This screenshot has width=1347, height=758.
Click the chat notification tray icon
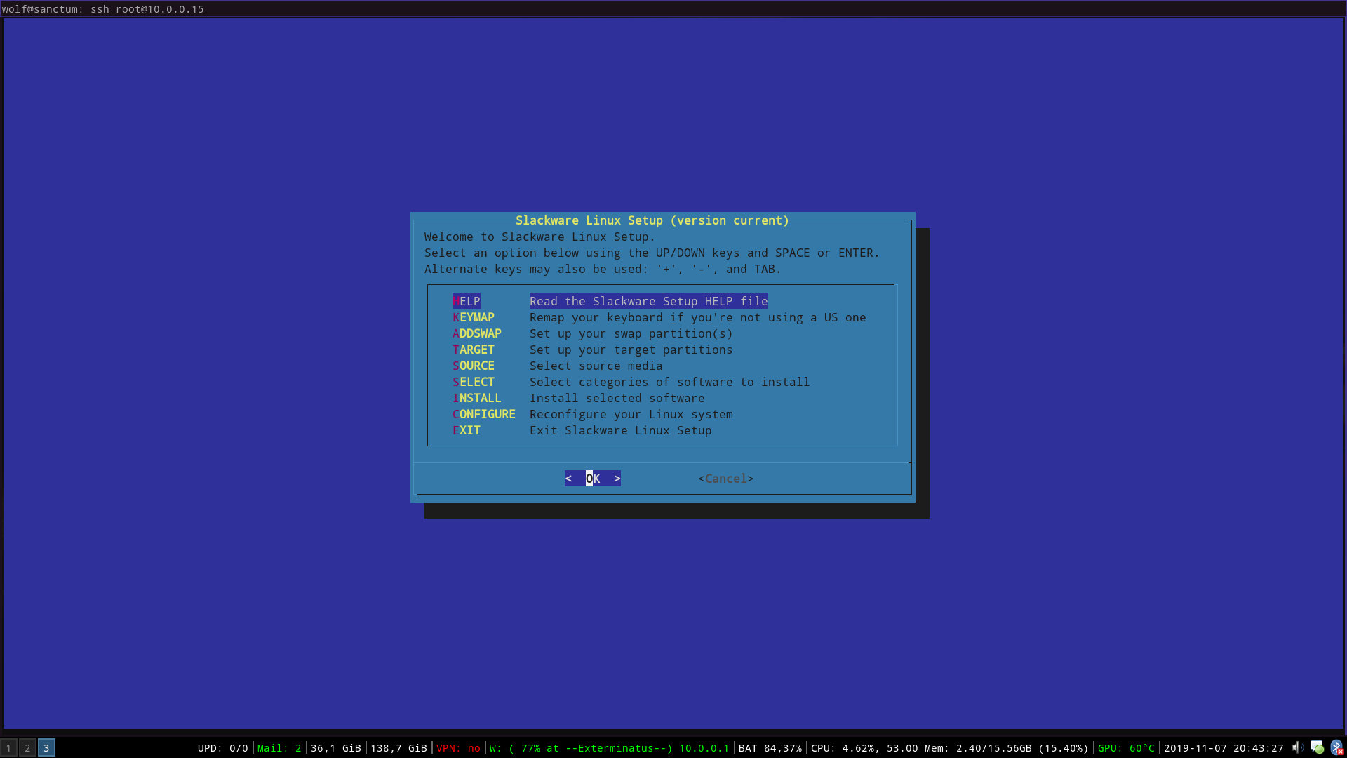tap(1317, 747)
